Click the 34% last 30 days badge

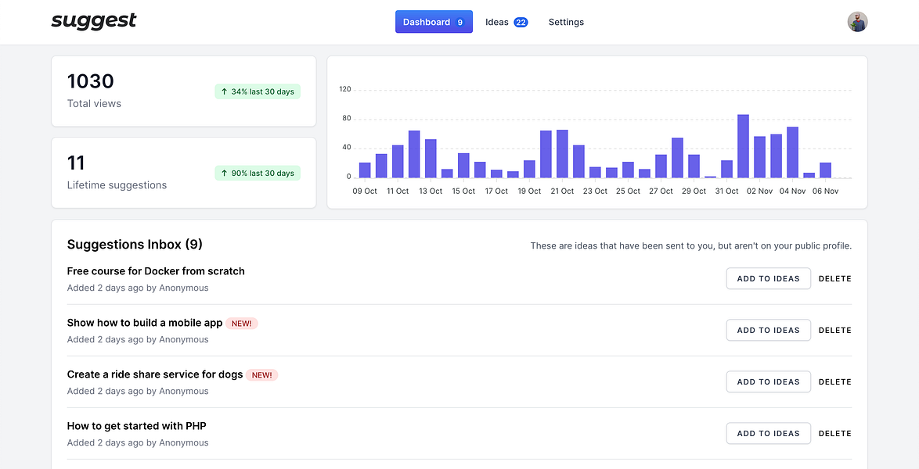(x=258, y=91)
